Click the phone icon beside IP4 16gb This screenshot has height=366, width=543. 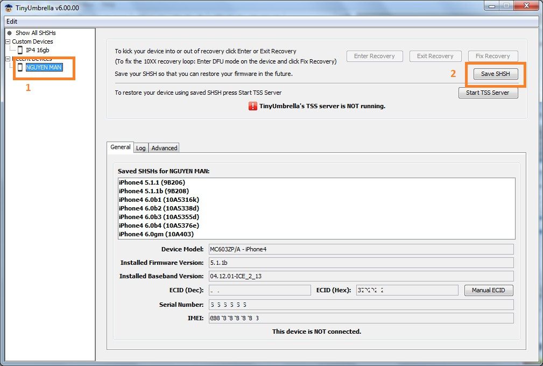coord(20,50)
